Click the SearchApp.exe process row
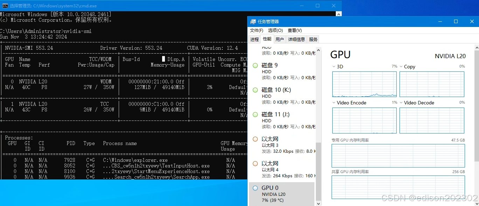 click(x=124, y=177)
